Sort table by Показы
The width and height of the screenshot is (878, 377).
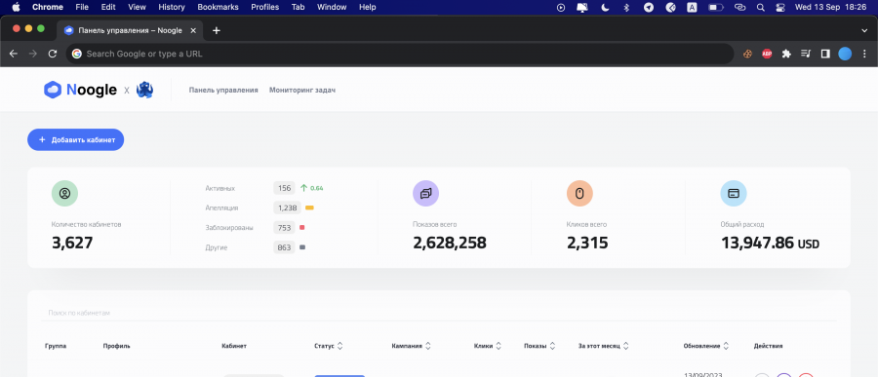[x=539, y=346]
